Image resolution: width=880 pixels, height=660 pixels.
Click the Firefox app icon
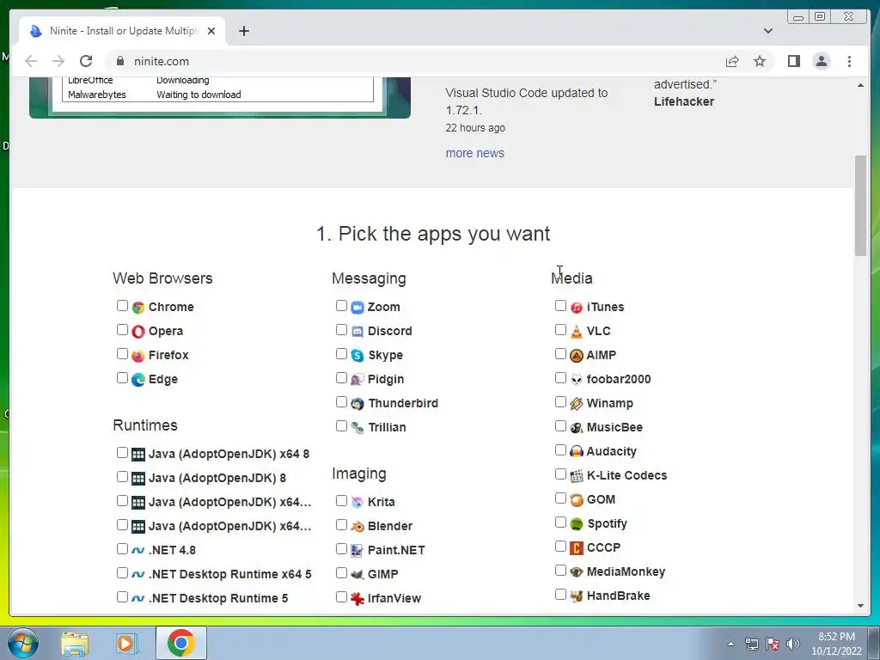click(x=138, y=356)
